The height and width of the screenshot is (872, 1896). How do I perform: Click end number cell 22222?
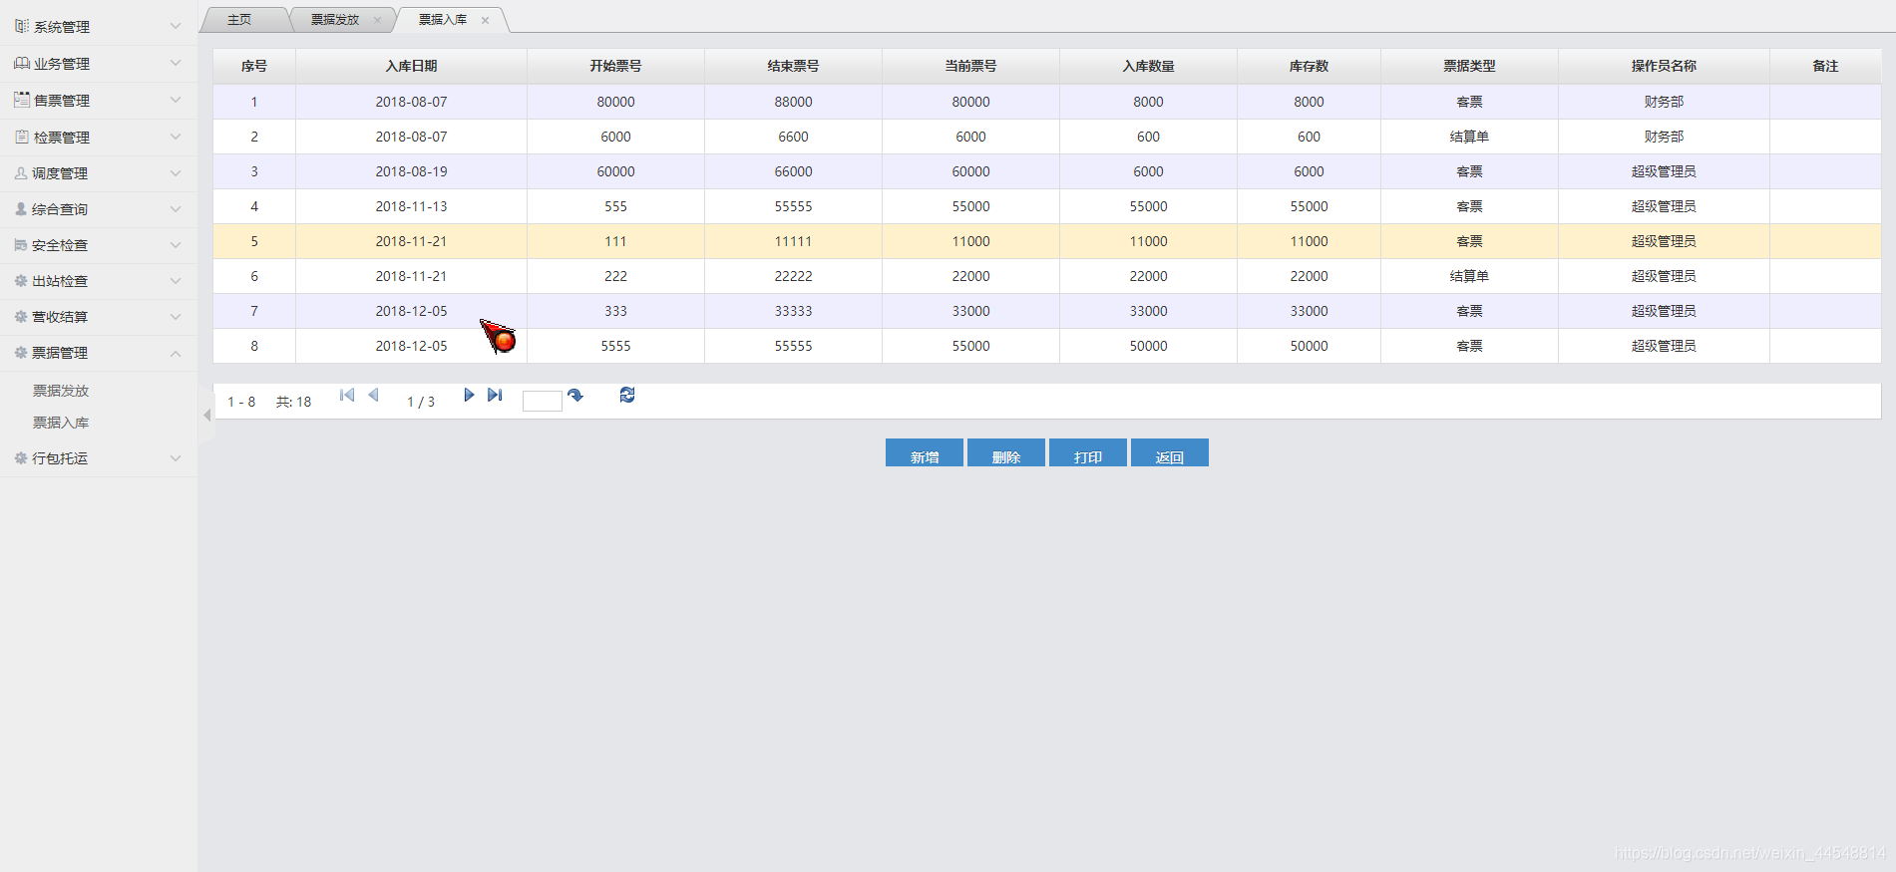[793, 276]
